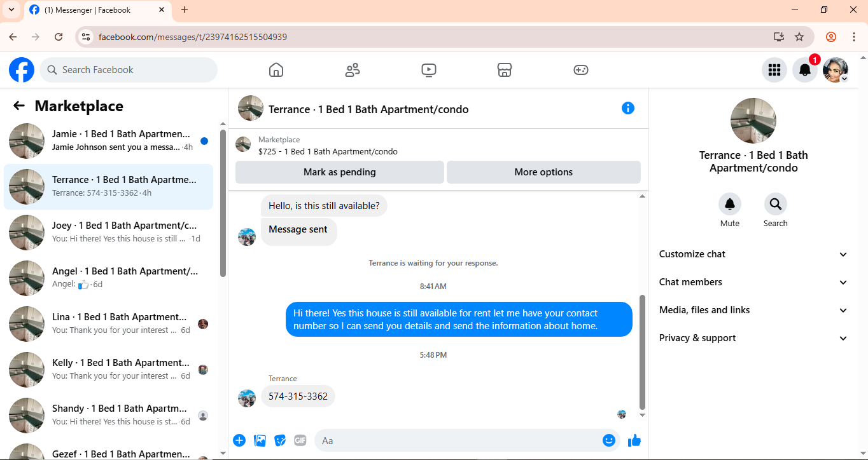This screenshot has width=868, height=460.
Task: Expand the Privacy & support section
Action: tap(753, 338)
